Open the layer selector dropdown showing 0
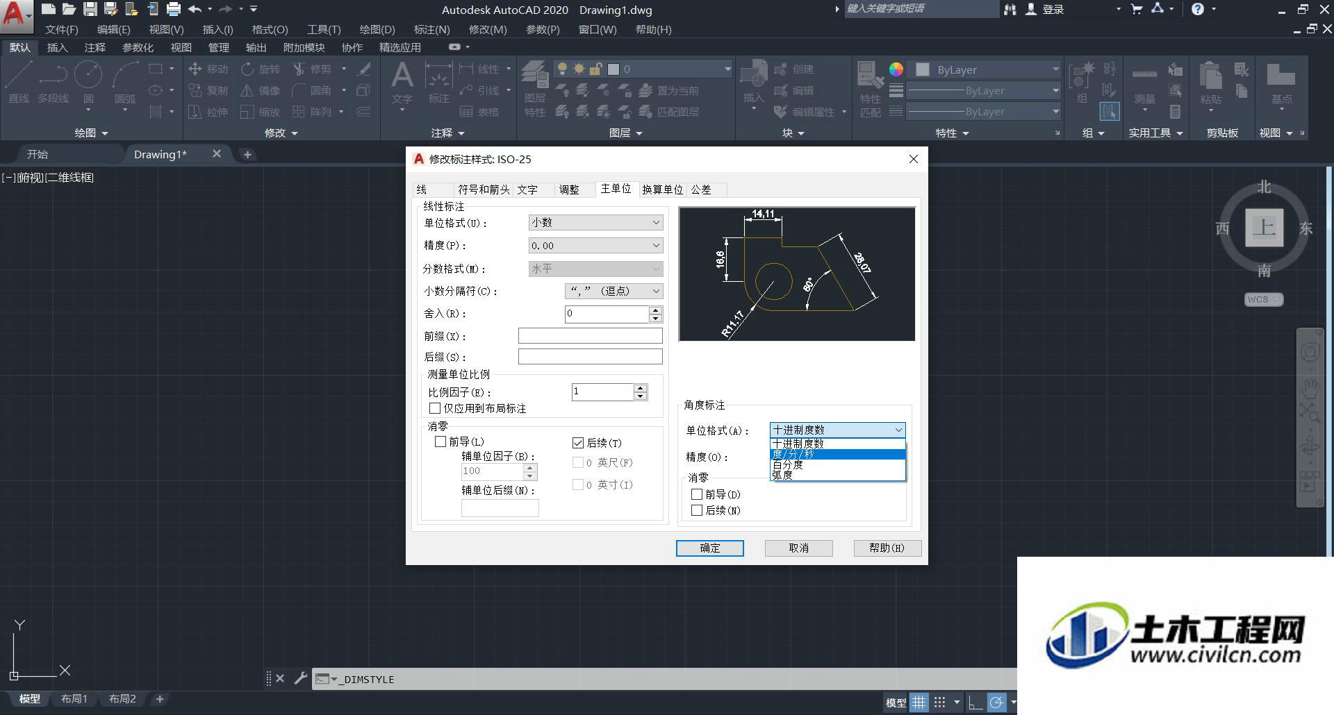Image resolution: width=1334 pixels, height=715 pixels. click(643, 69)
